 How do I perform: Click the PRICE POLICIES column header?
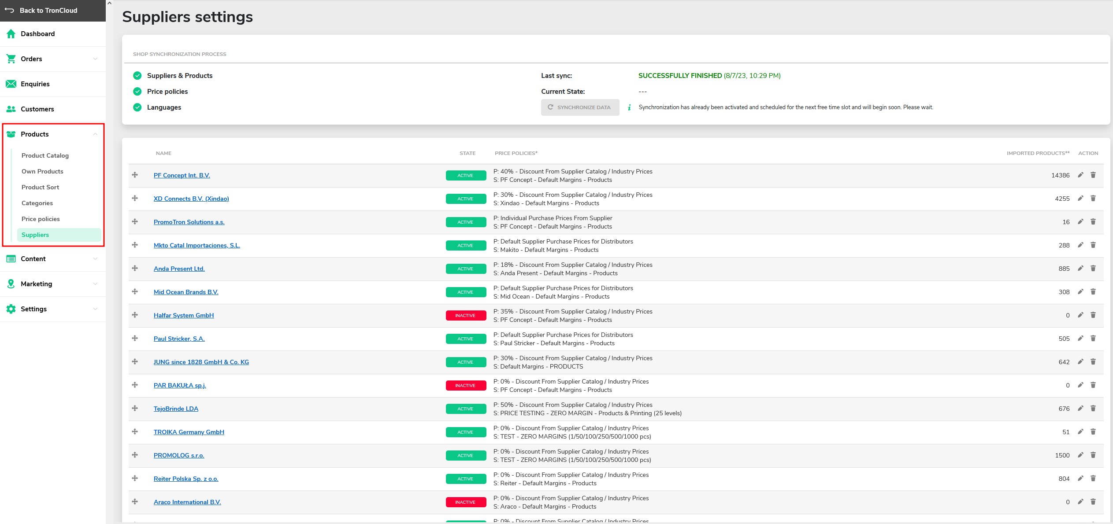[516, 153]
